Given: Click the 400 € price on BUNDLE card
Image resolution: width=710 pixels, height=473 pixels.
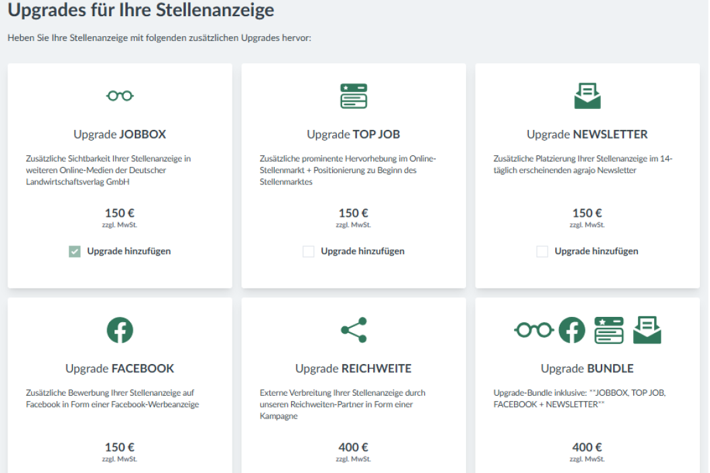Looking at the screenshot, I should pos(587,447).
